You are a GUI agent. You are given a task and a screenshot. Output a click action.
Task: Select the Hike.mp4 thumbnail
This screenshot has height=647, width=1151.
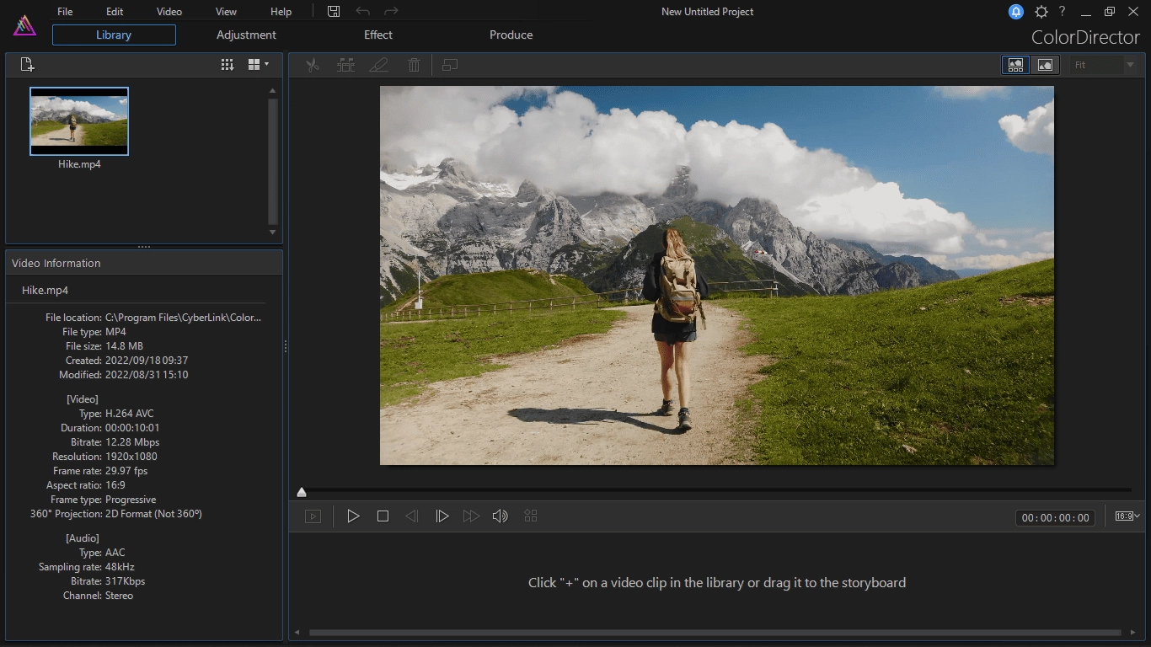(79, 121)
